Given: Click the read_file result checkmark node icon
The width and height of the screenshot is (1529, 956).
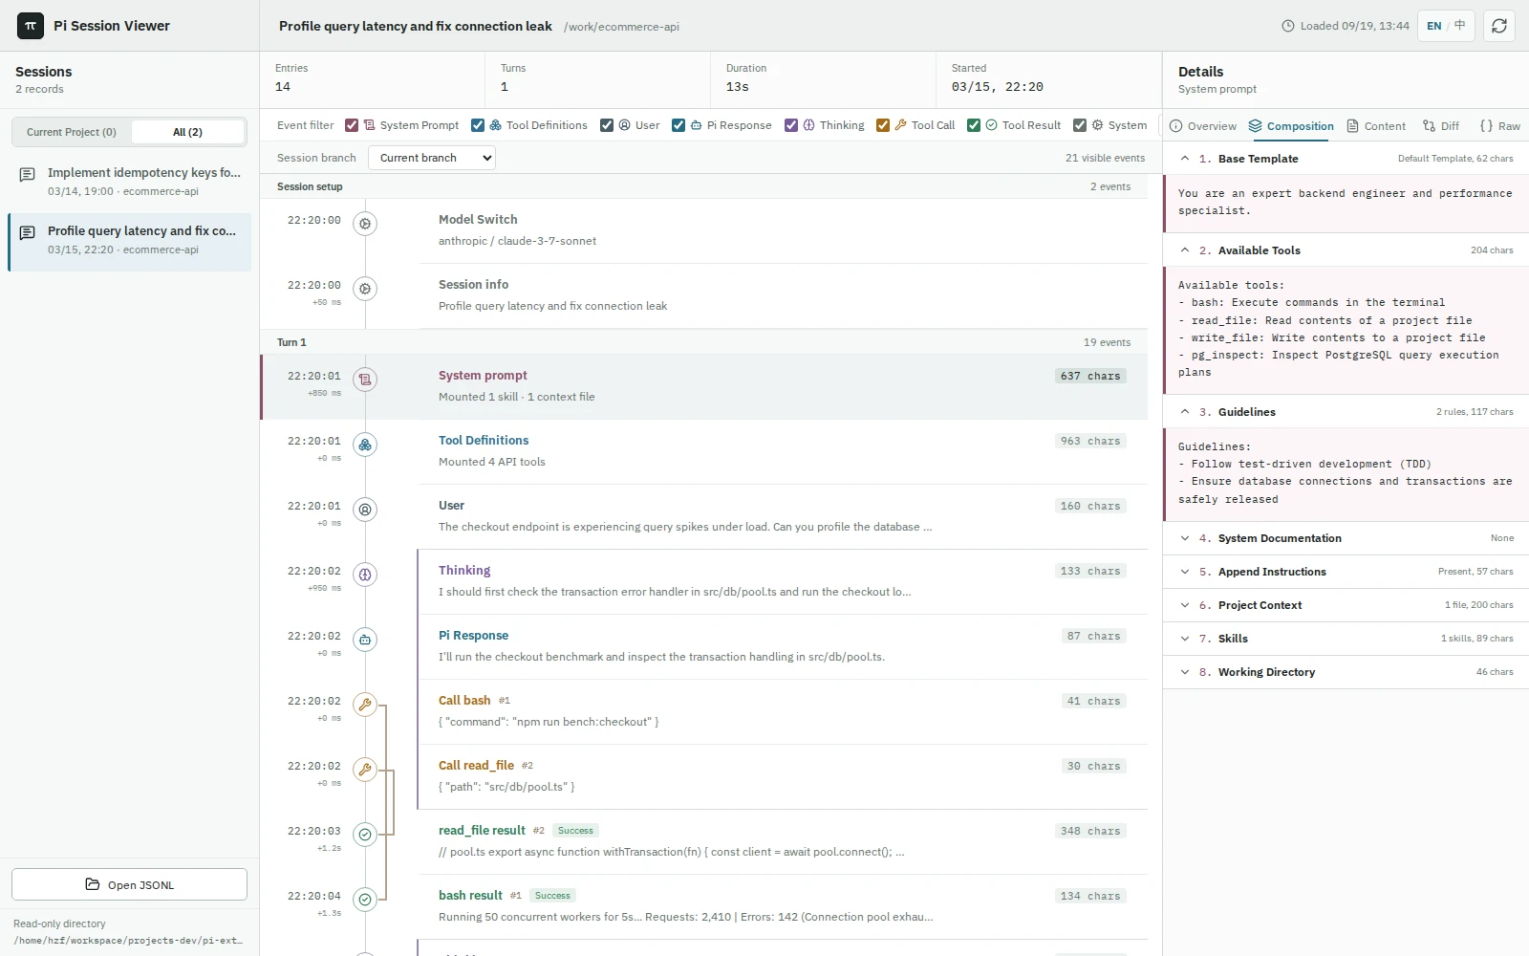Looking at the screenshot, I should 365,835.
